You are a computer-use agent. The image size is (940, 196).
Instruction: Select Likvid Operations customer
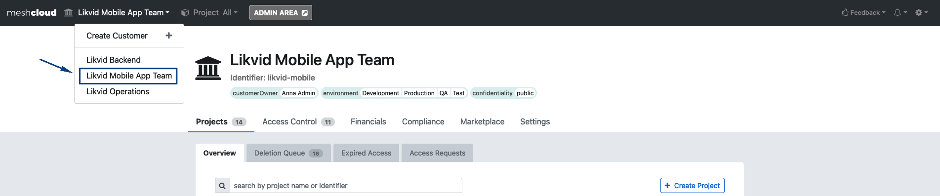pyautogui.click(x=118, y=91)
